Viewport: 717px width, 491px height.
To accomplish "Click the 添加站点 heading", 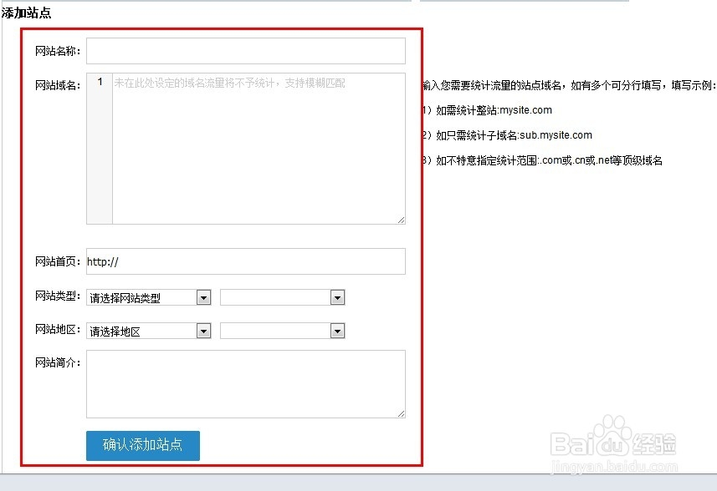I will (26, 13).
